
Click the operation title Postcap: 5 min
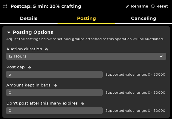(46, 6)
